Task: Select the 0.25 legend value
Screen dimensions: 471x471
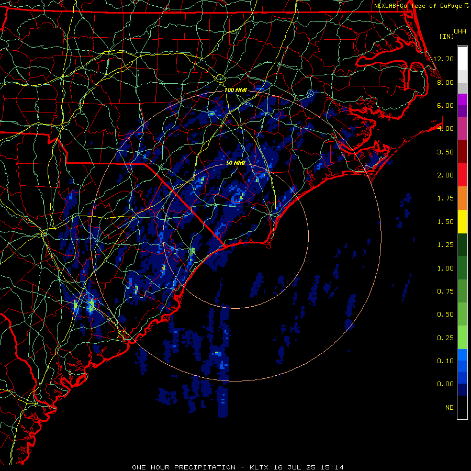Action: click(x=445, y=338)
